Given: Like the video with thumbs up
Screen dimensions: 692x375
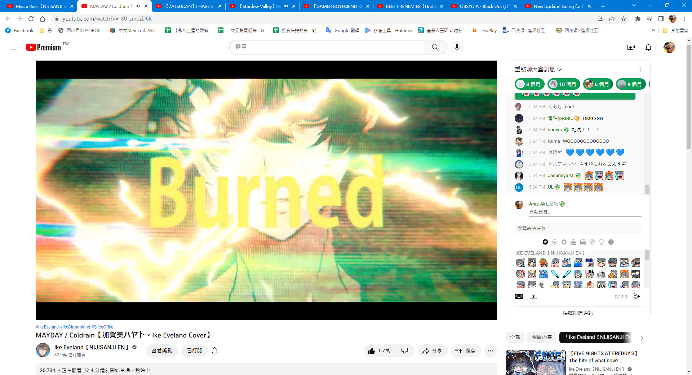Looking at the screenshot, I should 379,350.
